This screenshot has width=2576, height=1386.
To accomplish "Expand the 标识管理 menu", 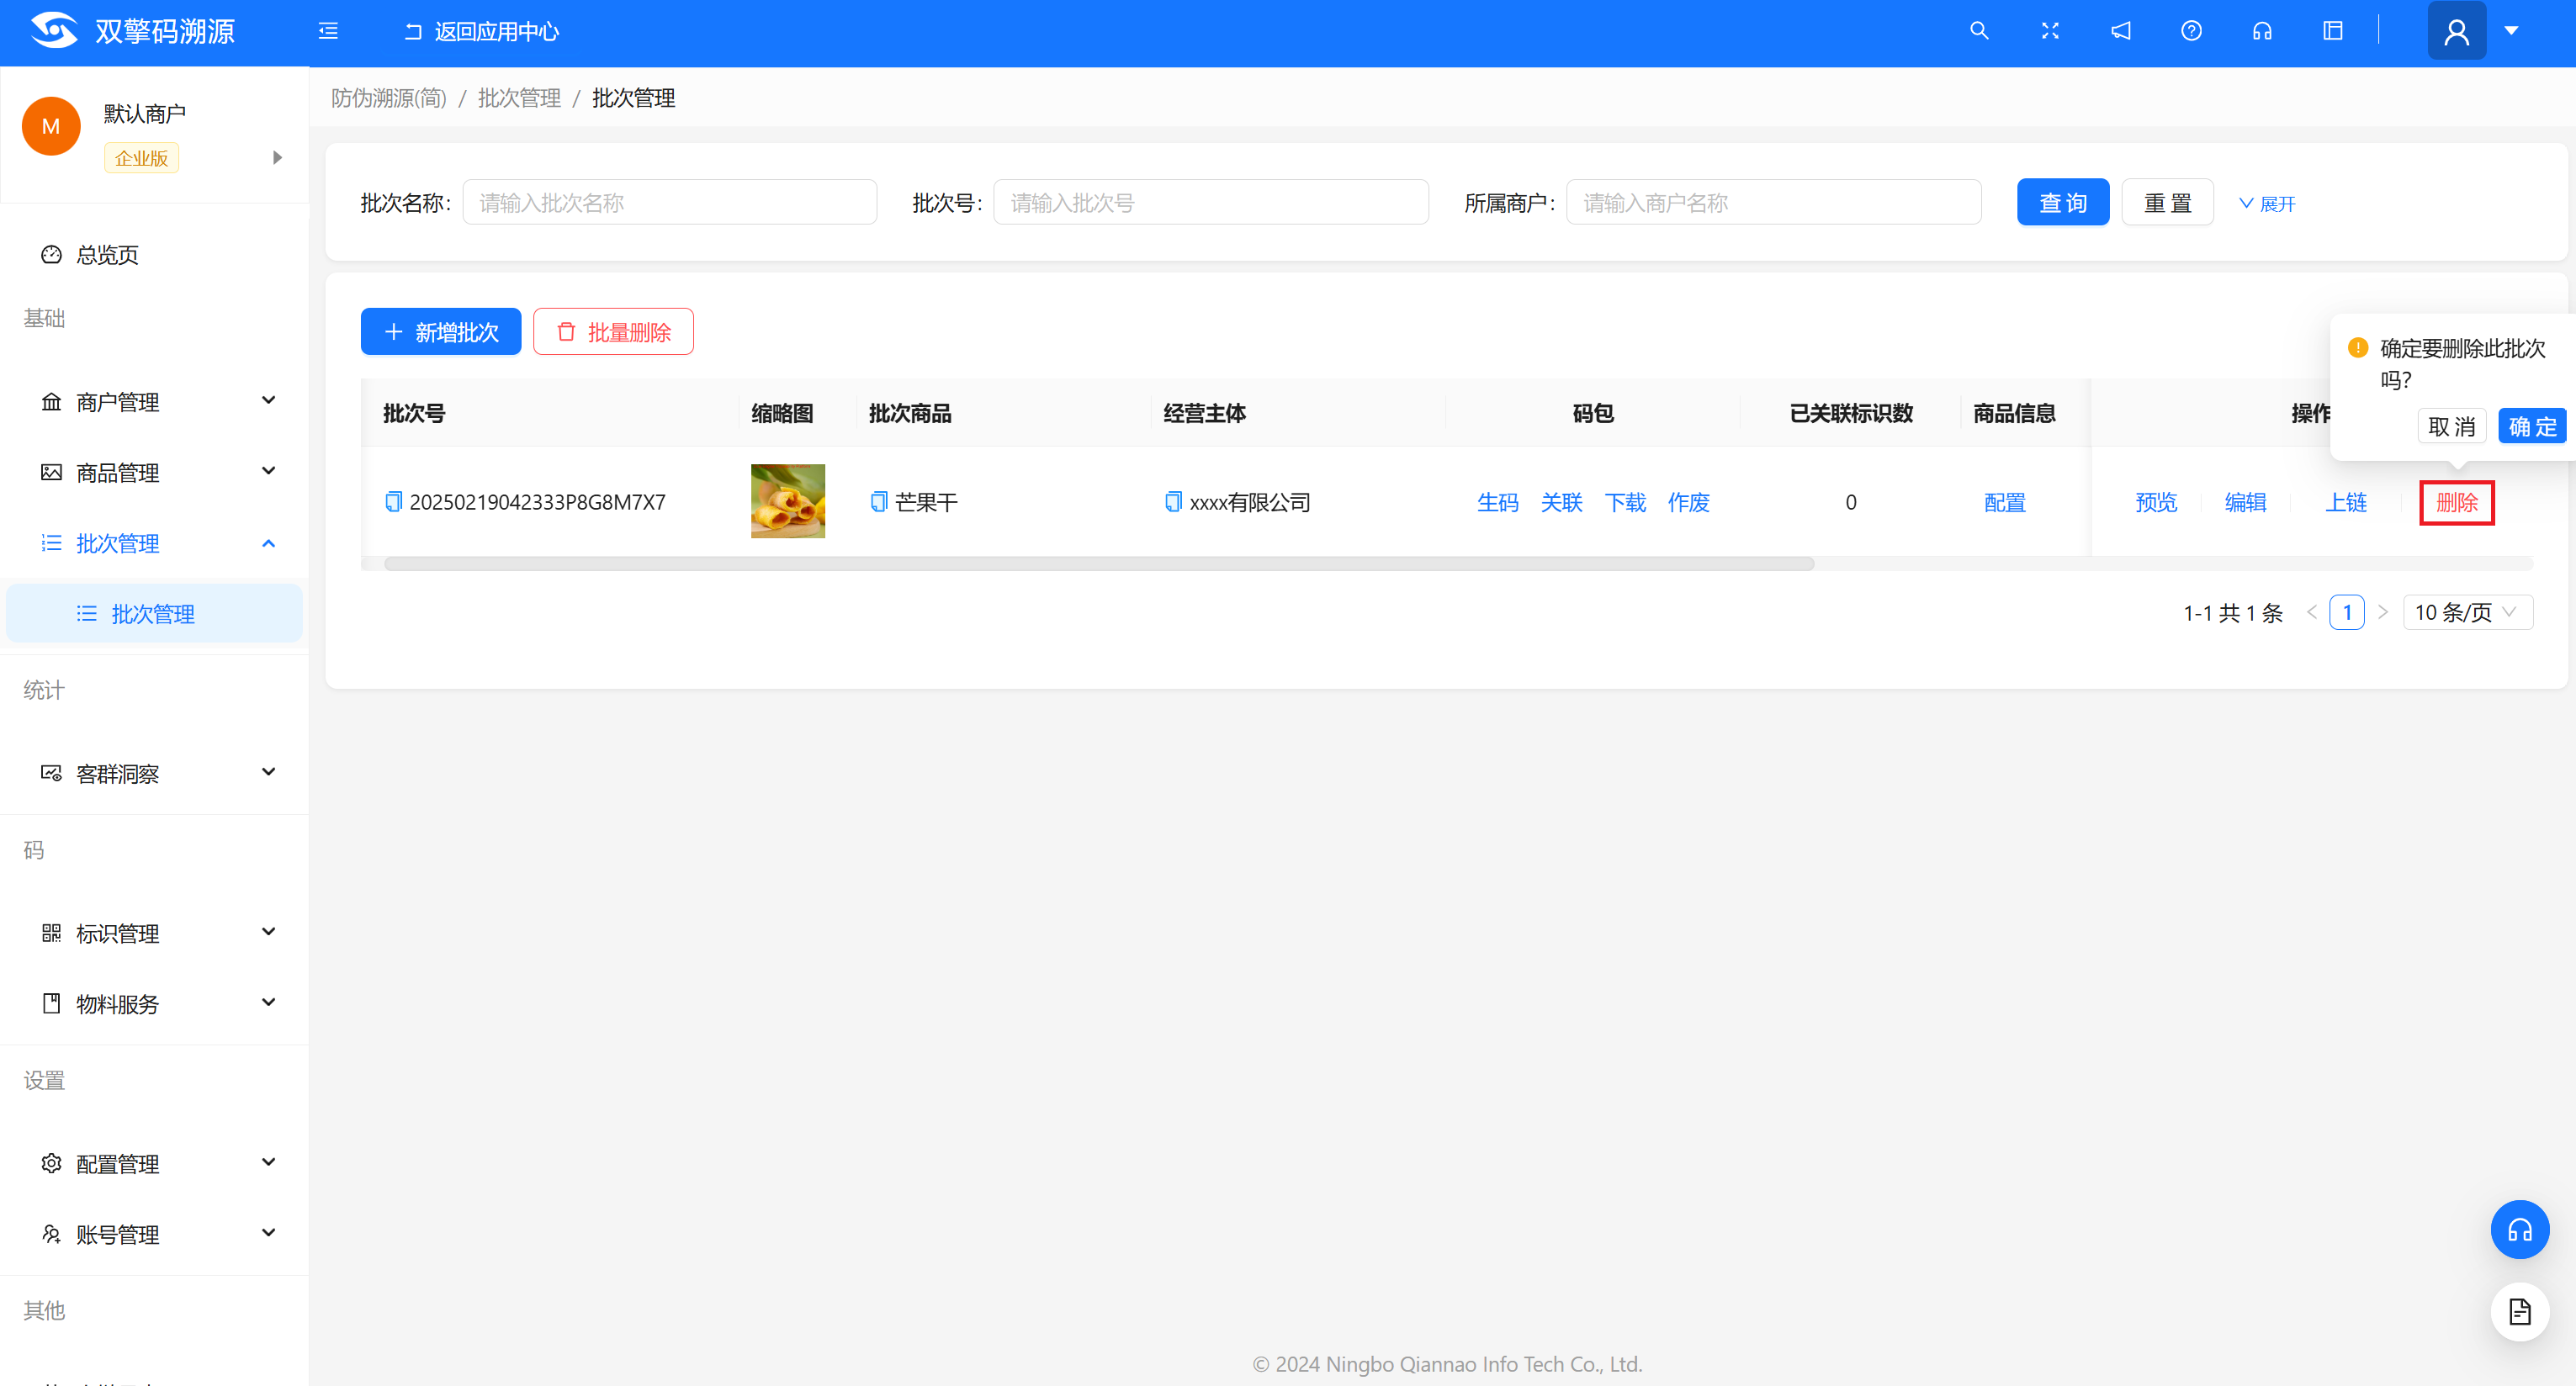I will click(x=155, y=933).
